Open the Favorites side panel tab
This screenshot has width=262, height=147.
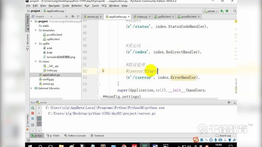27,122
